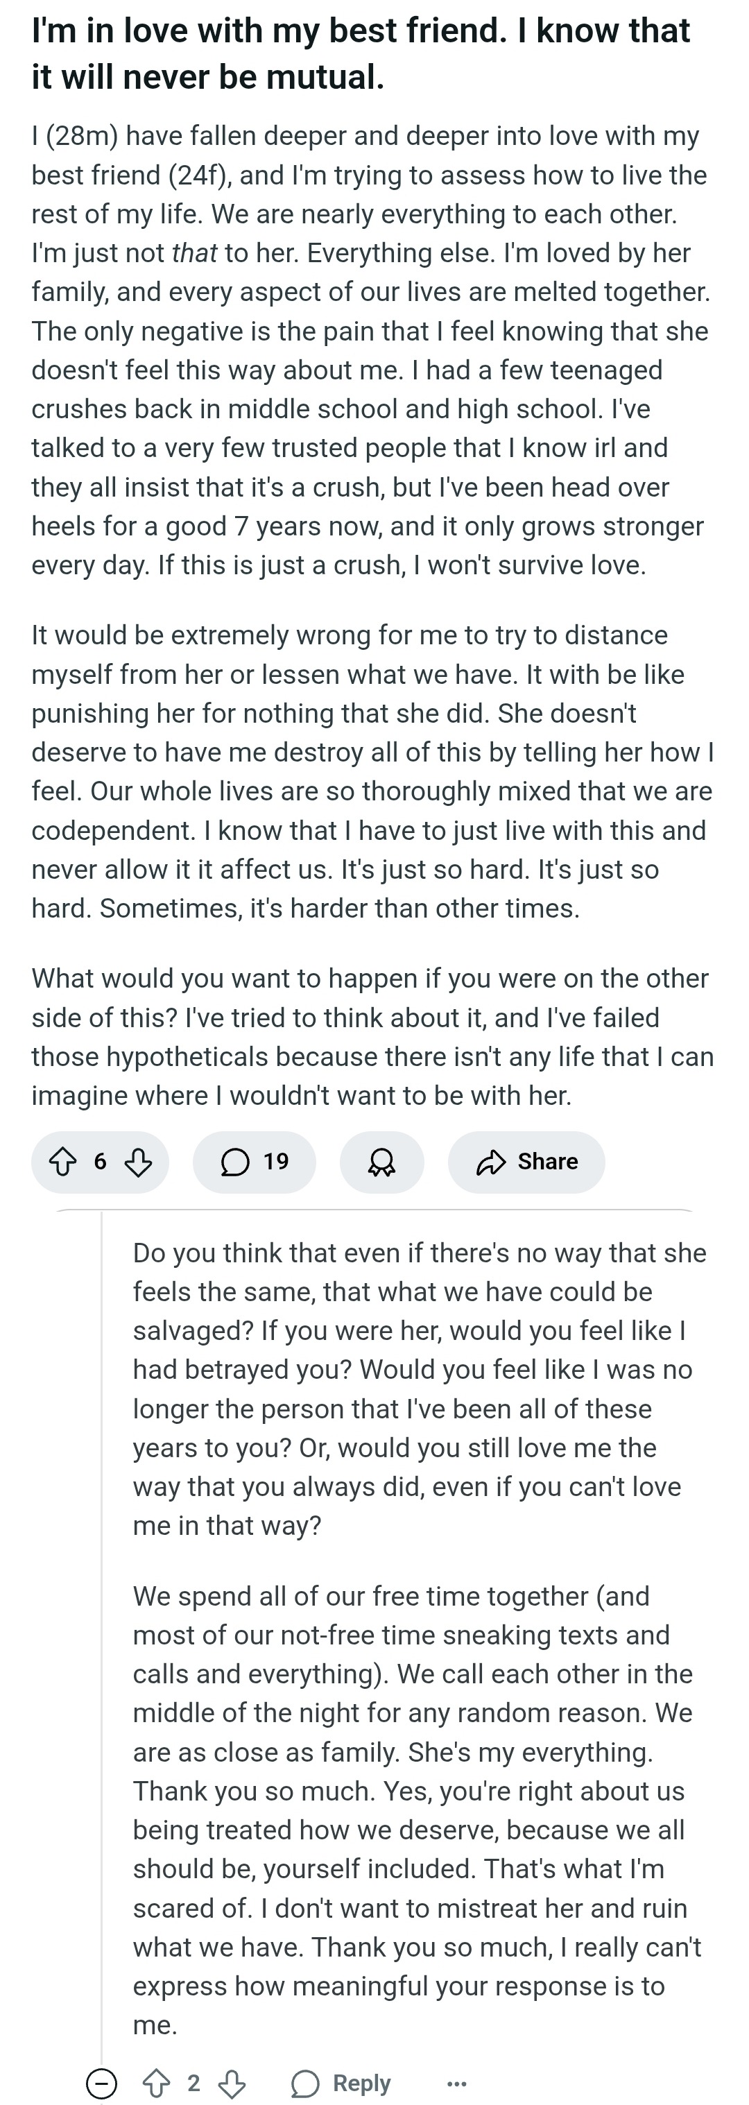
Task: Select the paragraph starting "I (28m) have fallen"
Action: tap(372, 350)
